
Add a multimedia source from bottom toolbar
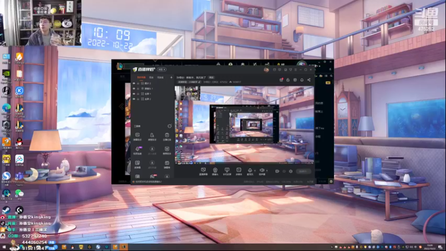239,171
